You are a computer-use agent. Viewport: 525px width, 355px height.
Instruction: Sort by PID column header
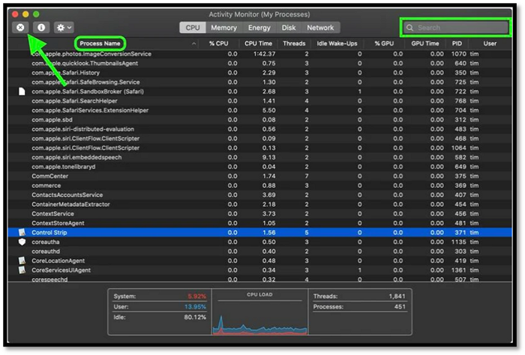(x=457, y=43)
